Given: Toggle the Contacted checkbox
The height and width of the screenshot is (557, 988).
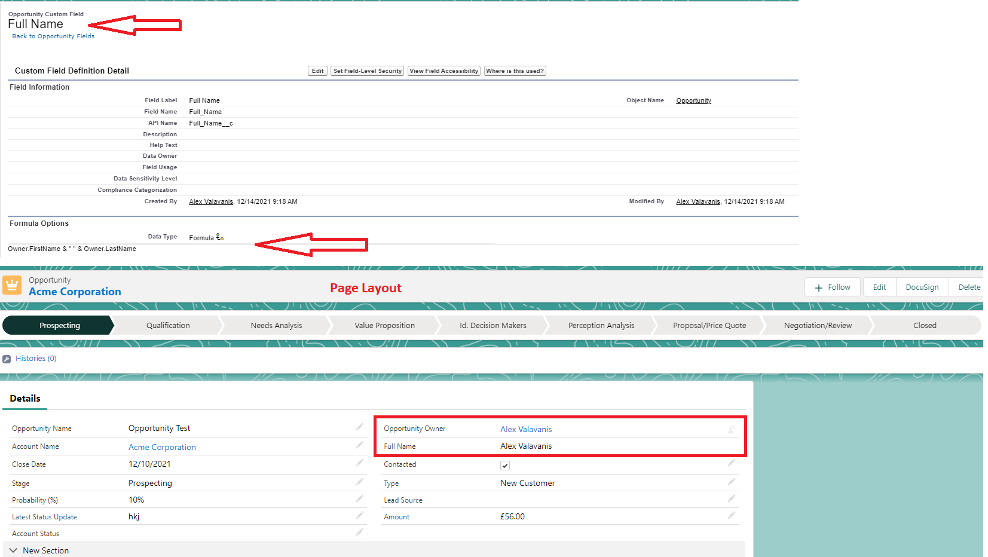Looking at the screenshot, I should coord(505,466).
